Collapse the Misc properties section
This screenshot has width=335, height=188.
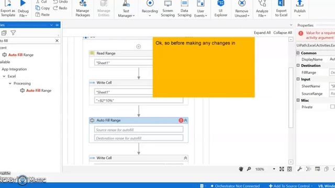pos(298,100)
